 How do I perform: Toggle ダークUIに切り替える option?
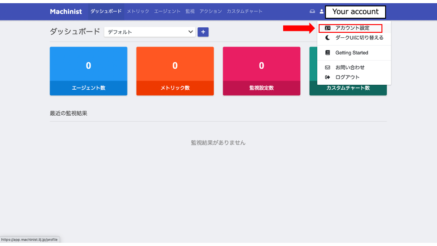(354, 38)
